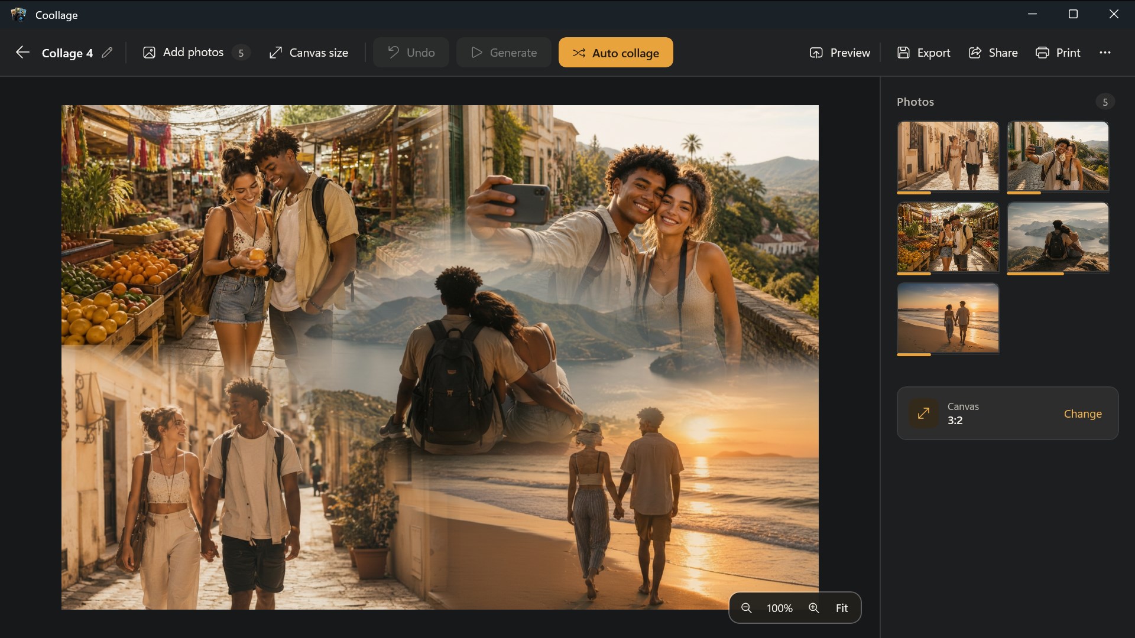Click the Photos count badge in panel
This screenshot has width=1135, height=638.
click(x=1105, y=102)
